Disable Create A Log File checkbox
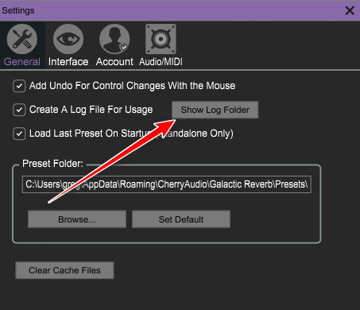This screenshot has height=310, width=360. pos(19,110)
